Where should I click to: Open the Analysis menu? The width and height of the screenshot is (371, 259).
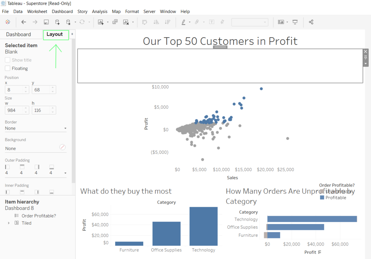[x=100, y=11]
